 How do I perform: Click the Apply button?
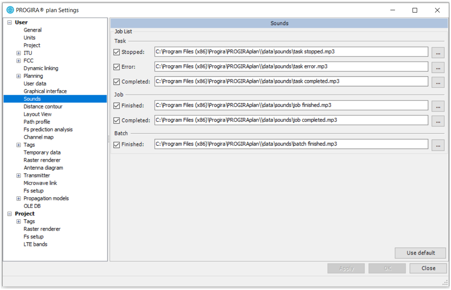pyautogui.click(x=346, y=268)
